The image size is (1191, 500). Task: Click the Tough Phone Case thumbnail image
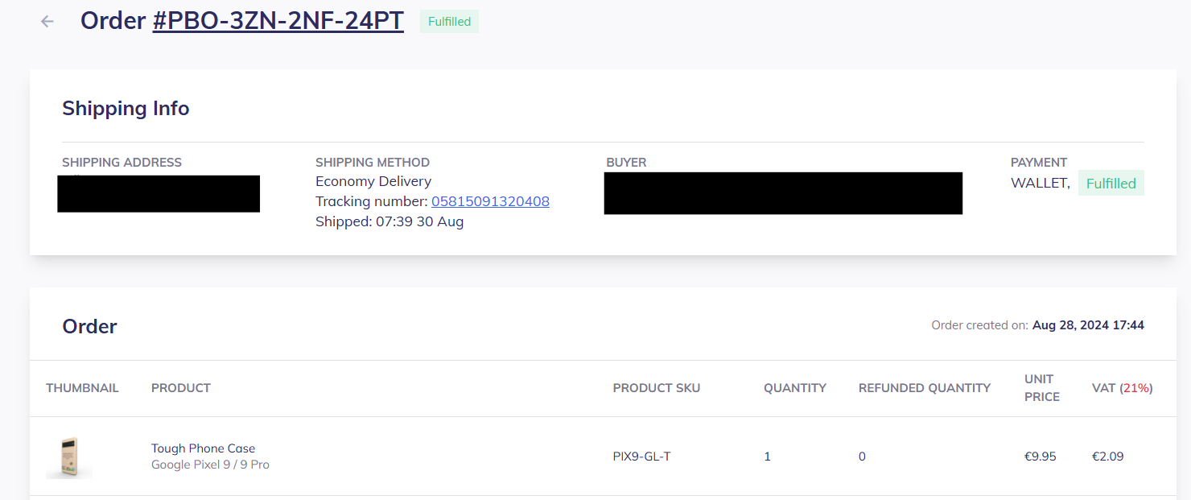pos(69,457)
